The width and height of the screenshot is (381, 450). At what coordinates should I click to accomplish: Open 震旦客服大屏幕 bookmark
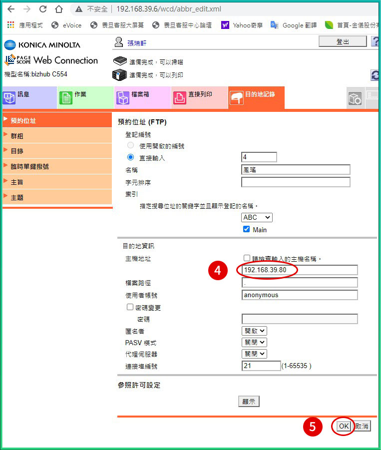tap(117, 25)
